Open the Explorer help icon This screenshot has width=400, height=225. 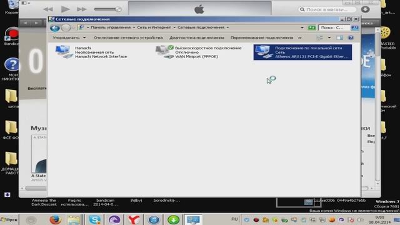click(351, 37)
